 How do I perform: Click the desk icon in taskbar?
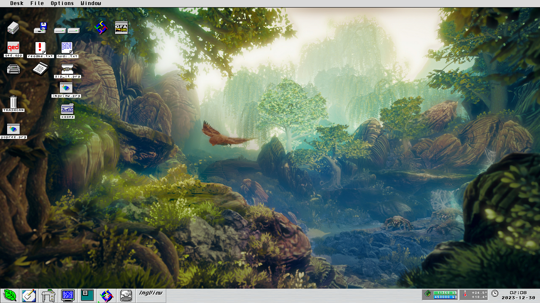49,295
